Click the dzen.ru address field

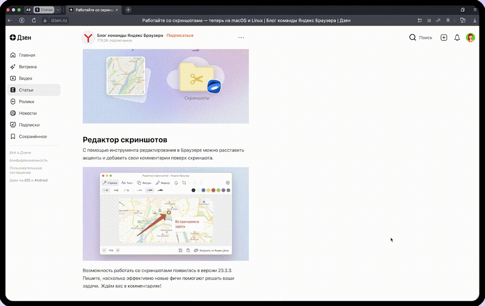point(59,21)
